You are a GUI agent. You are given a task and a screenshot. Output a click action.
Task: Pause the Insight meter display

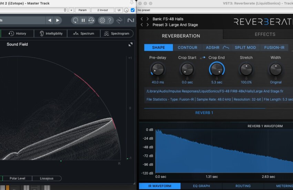[83, 20]
